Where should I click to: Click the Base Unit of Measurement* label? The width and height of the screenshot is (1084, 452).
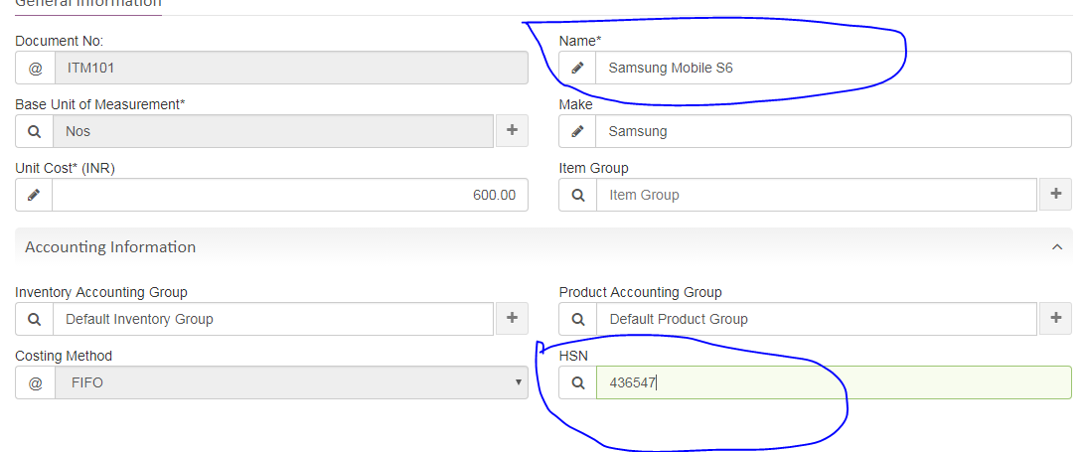pos(100,104)
